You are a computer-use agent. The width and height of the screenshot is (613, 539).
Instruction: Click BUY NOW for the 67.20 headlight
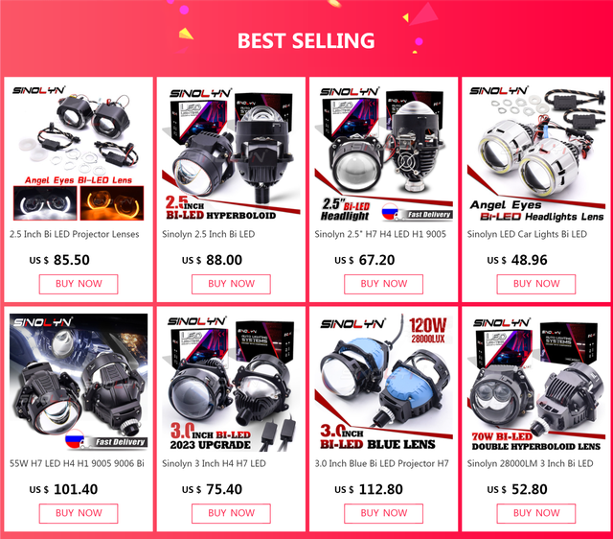click(x=383, y=284)
